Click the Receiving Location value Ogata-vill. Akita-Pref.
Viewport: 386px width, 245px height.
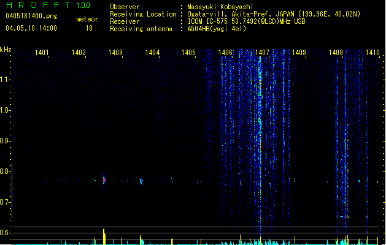point(230,14)
